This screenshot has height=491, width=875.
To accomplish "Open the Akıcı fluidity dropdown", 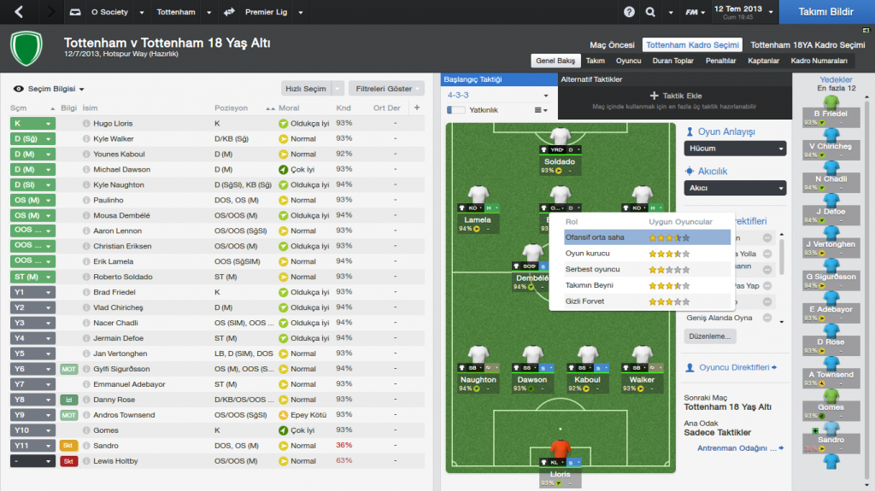I will (x=735, y=188).
